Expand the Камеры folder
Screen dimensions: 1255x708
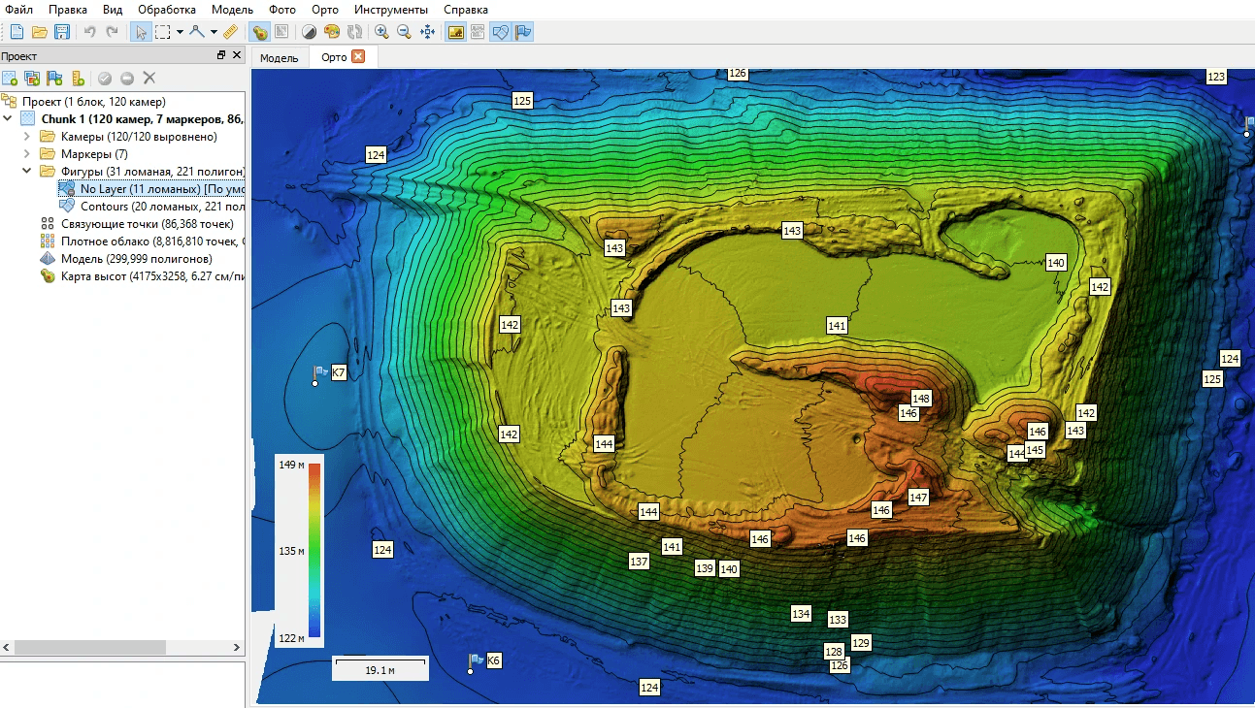point(27,137)
